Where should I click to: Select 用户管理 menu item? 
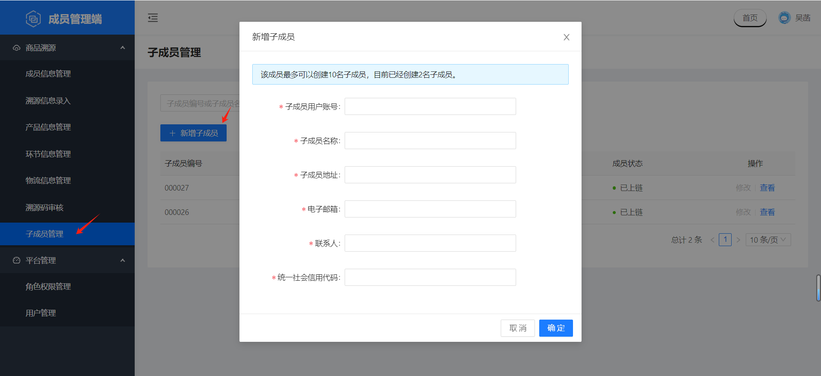tap(41, 313)
